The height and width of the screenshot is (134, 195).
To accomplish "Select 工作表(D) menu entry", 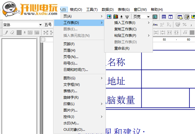I will click(x=79, y=23).
